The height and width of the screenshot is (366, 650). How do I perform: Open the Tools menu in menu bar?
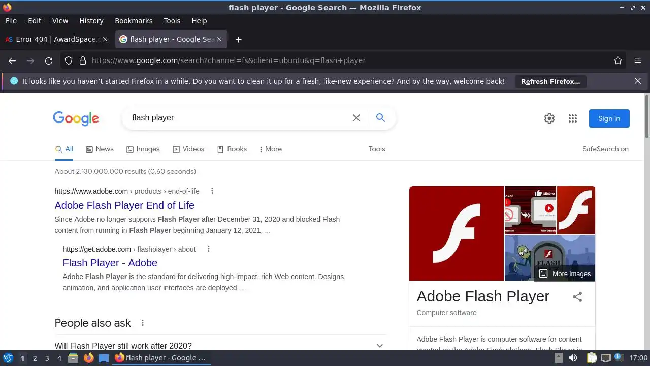click(x=172, y=21)
